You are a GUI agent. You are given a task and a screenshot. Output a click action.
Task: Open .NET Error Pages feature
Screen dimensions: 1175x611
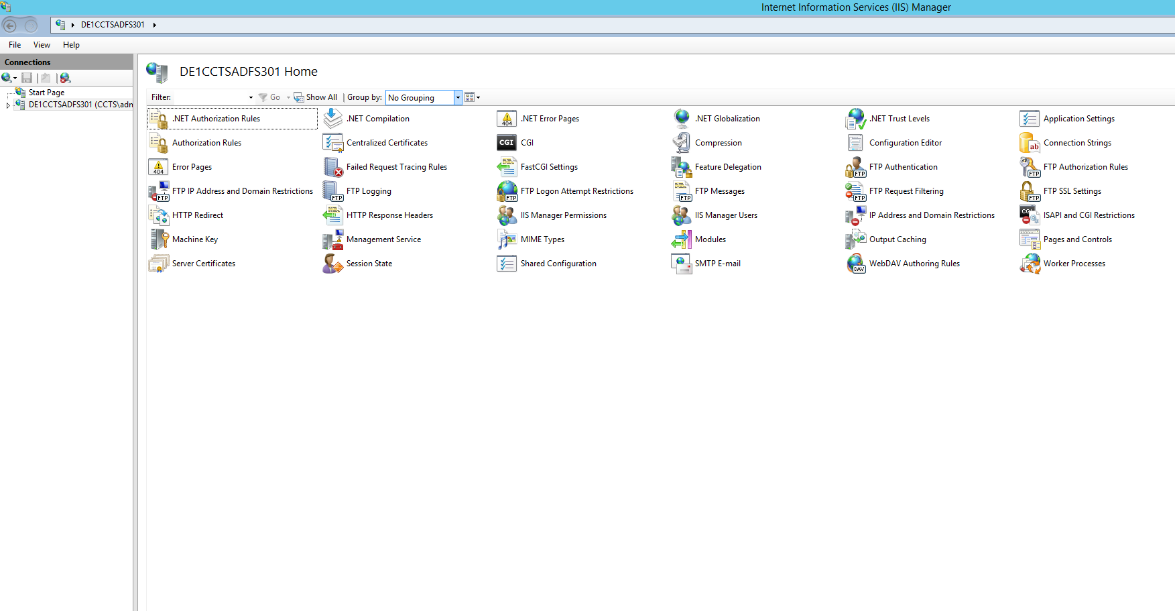pyautogui.click(x=538, y=119)
